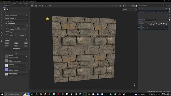Toggle the rough channel button

(x=26, y=43)
